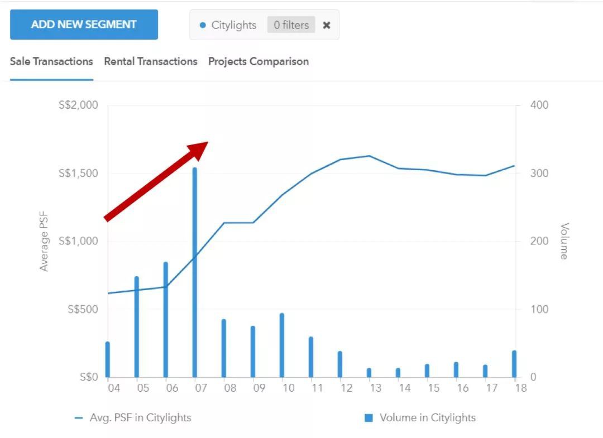
Task: Click the line icon for Avg. PSF legend
Action: point(79,418)
